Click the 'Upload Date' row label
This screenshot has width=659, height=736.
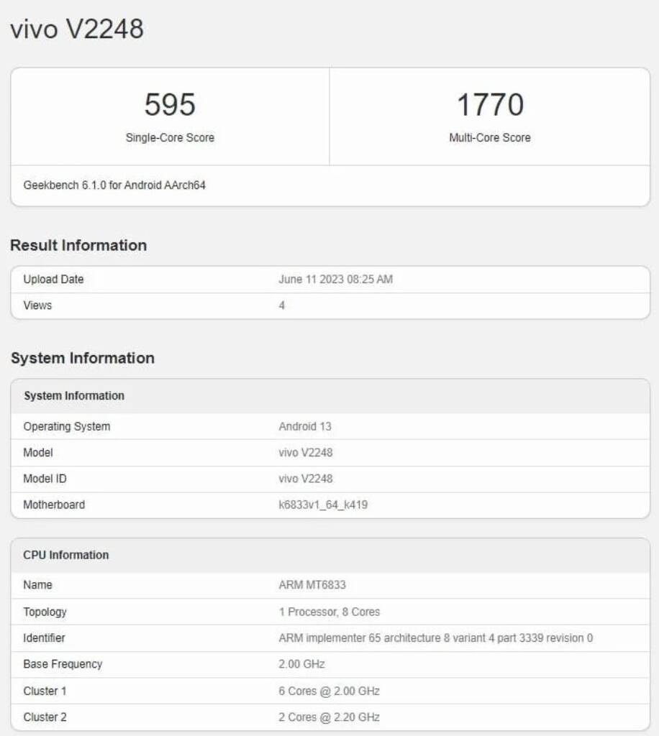[53, 279]
